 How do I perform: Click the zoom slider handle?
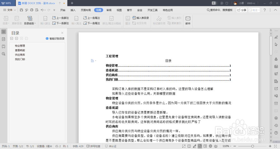click(253, 146)
